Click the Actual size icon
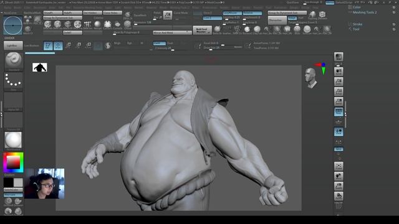Image resolution: width=399 pixels, height=224 pixels. [x=339, y=91]
